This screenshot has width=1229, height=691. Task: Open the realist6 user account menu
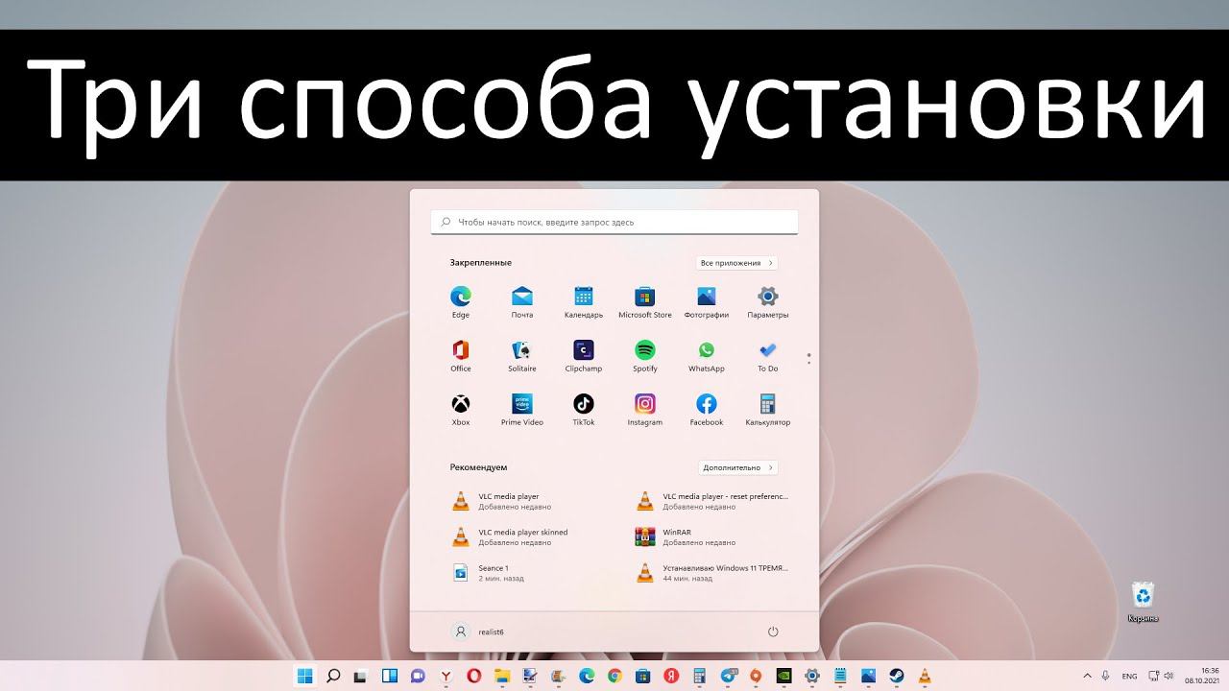click(478, 631)
